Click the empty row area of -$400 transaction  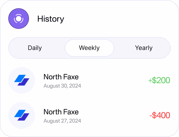114,115
